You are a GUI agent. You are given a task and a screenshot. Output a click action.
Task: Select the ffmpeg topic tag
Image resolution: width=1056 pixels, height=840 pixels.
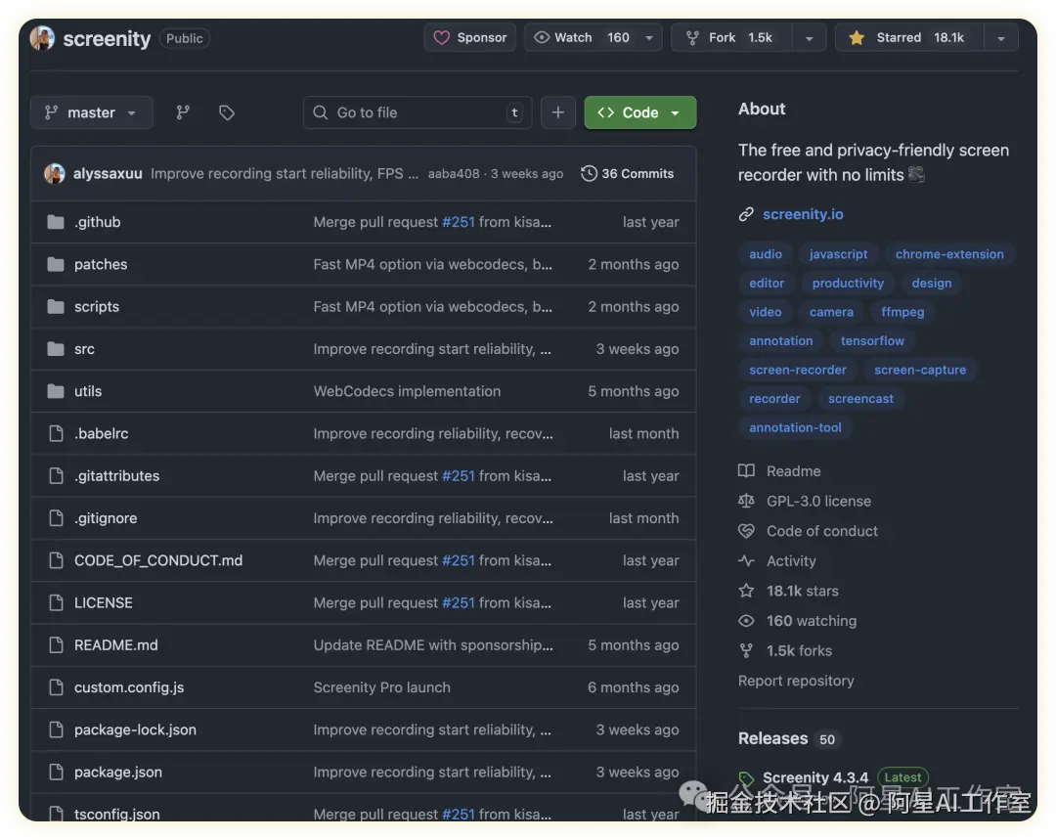point(902,312)
